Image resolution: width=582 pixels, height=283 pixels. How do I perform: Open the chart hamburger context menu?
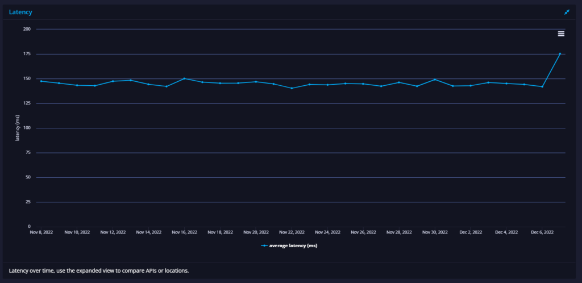[561, 34]
